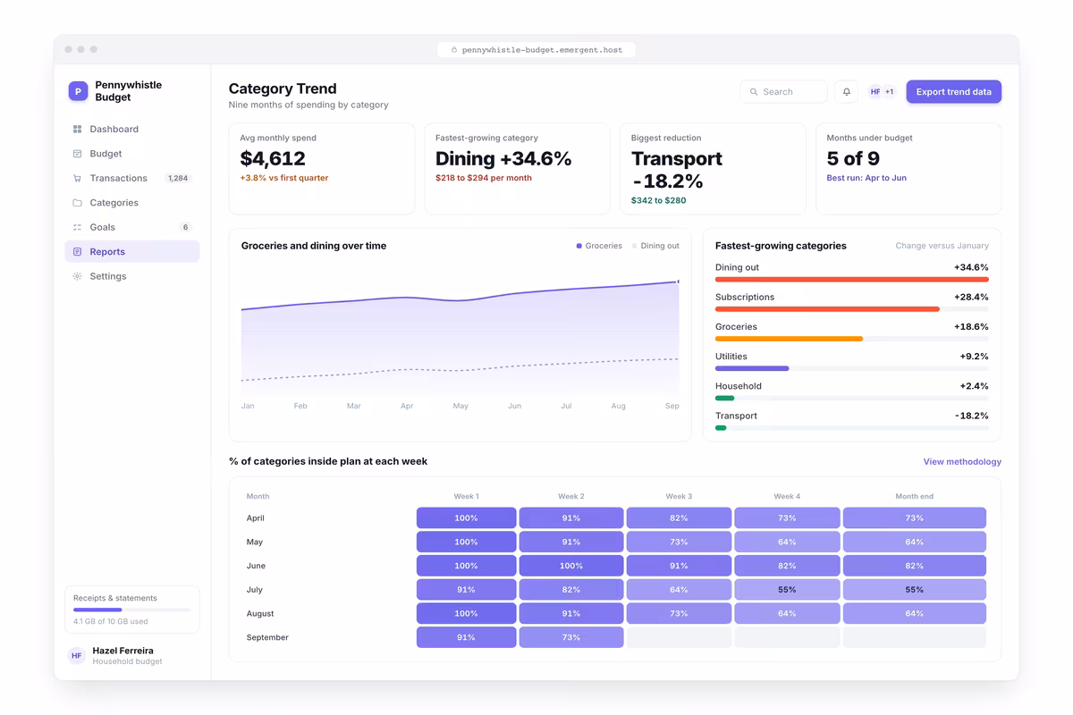Click the June Week 2 100% cell
The height and width of the screenshot is (715, 1073).
tap(571, 566)
